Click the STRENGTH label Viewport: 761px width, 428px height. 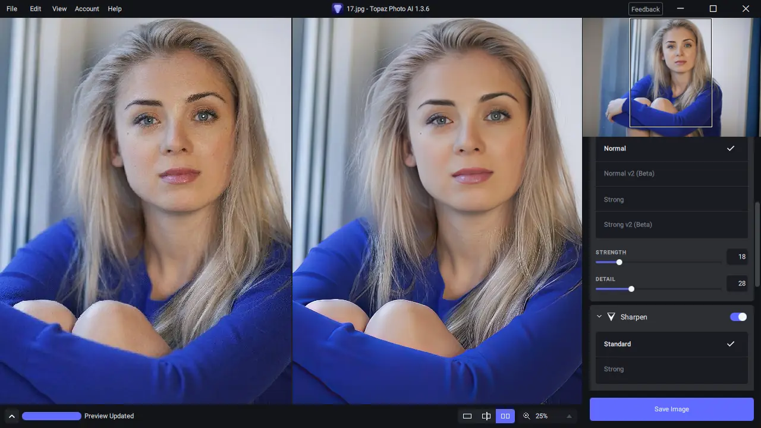click(611, 252)
